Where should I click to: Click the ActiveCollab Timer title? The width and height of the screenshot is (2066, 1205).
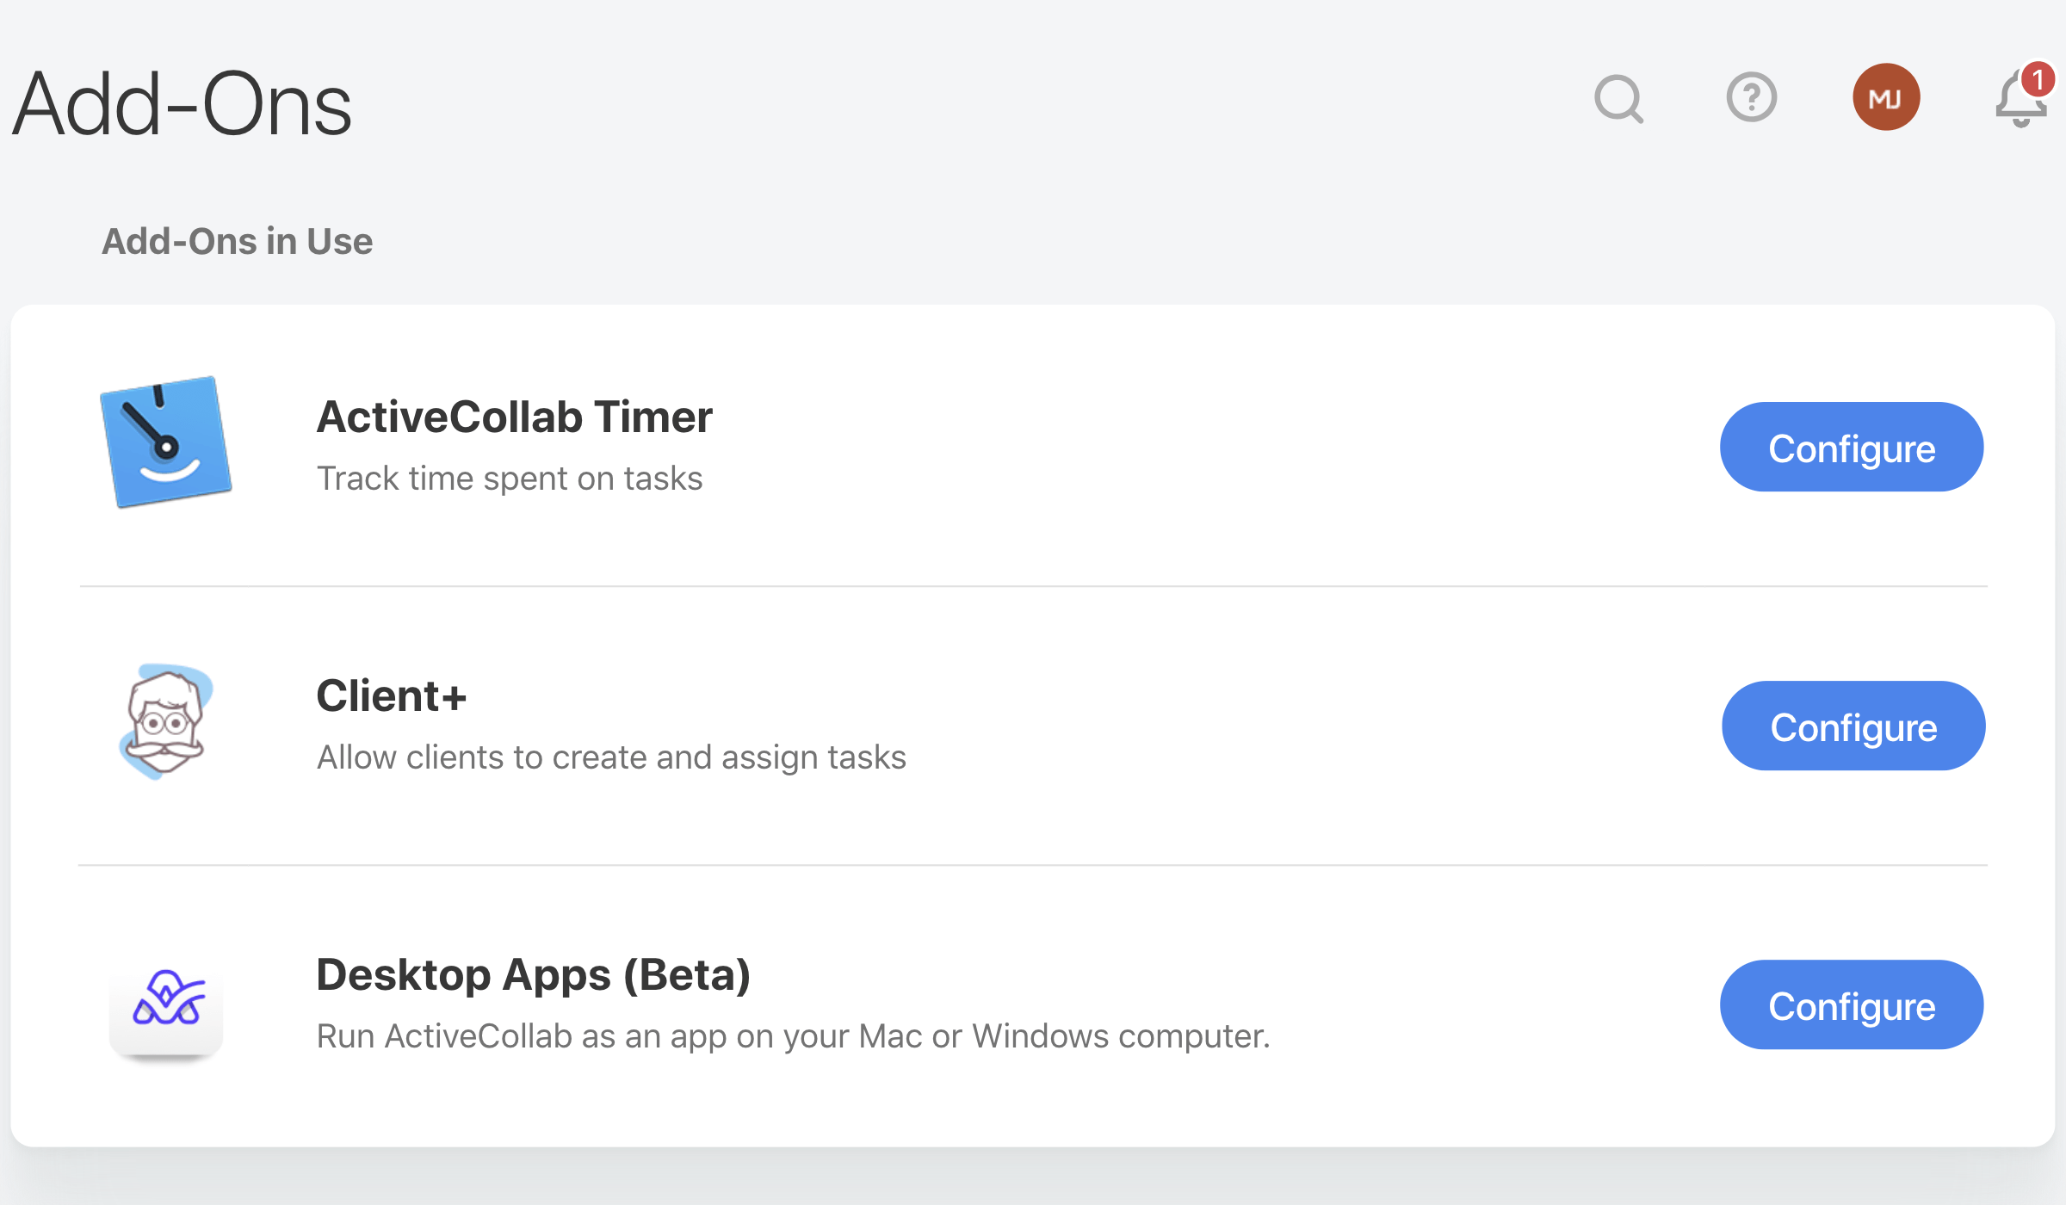[x=514, y=417]
